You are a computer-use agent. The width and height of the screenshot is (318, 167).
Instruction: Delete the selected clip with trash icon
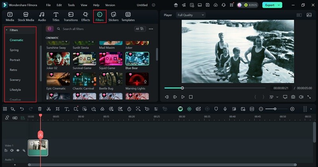(x=40, y=109)
